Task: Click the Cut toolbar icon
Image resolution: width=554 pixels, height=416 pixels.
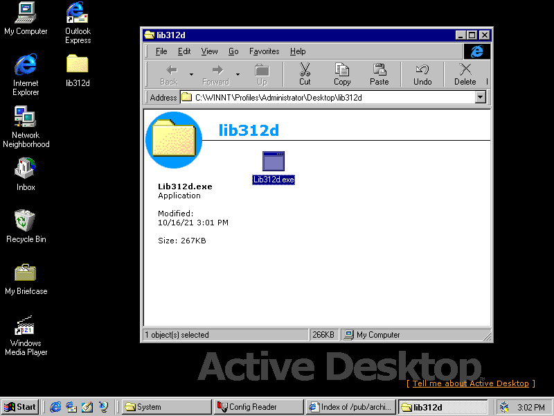Action: 305,73
